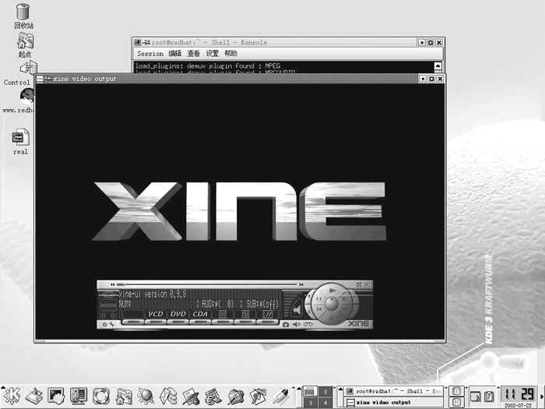
Task: Click the xine snapshot camera icon
Action: [286, 323]
